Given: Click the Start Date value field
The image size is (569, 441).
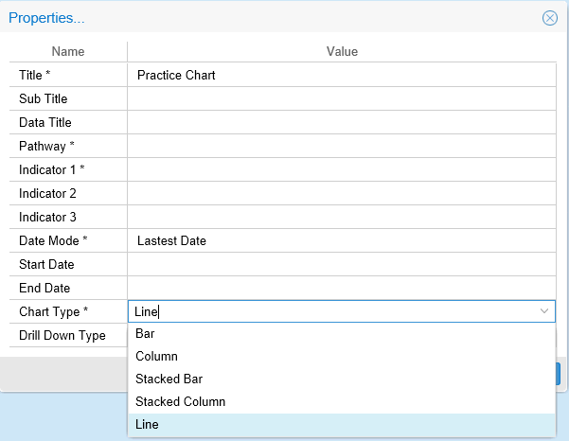Looking at the screenshot, I should [x=341, y=264].
